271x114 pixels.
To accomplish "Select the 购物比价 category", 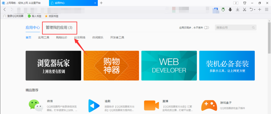I will 62,37.
